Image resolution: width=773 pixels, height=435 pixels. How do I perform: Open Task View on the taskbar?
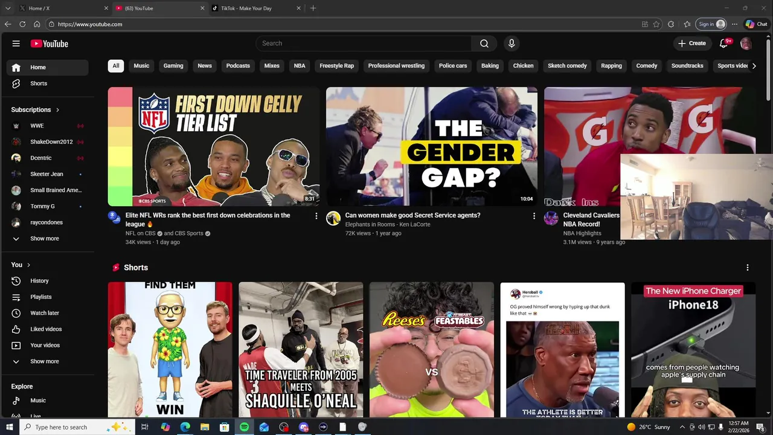coord(145,427)
